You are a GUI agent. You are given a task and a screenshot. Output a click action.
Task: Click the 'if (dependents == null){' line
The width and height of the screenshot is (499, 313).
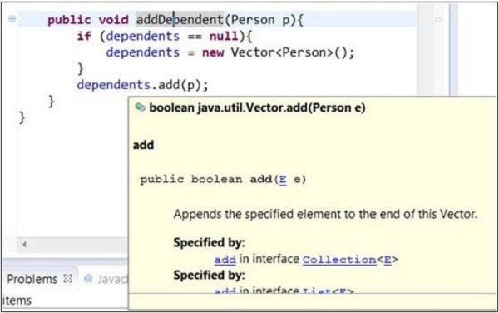165,37
